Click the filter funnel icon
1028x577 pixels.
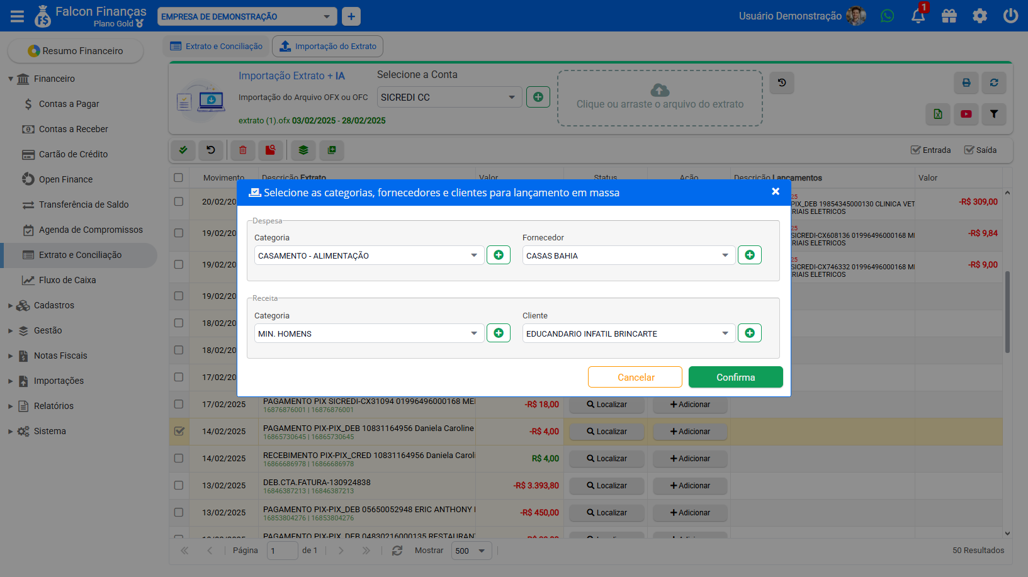[x=994, y=114]
